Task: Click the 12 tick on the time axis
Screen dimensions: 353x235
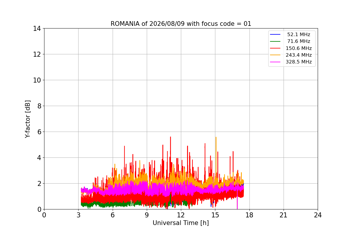Action: point(181,215)
